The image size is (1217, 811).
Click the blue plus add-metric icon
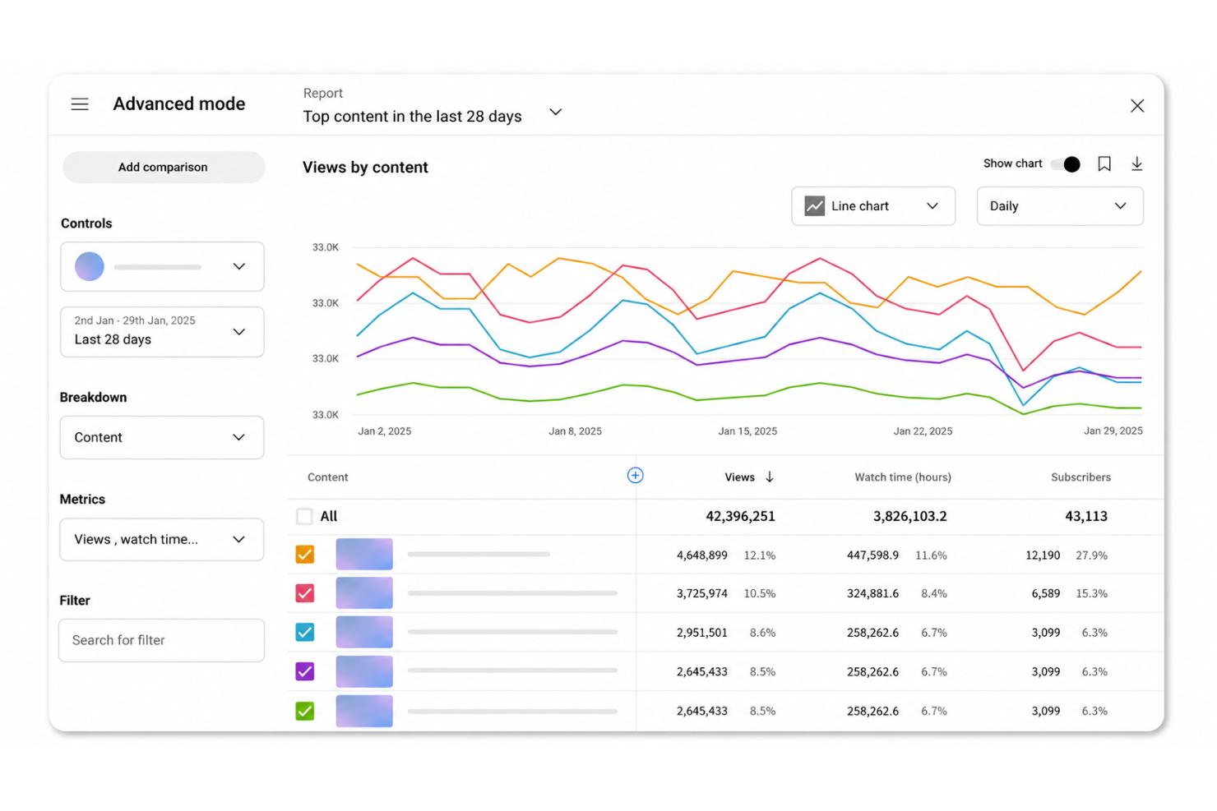click(x=635, y=476)
